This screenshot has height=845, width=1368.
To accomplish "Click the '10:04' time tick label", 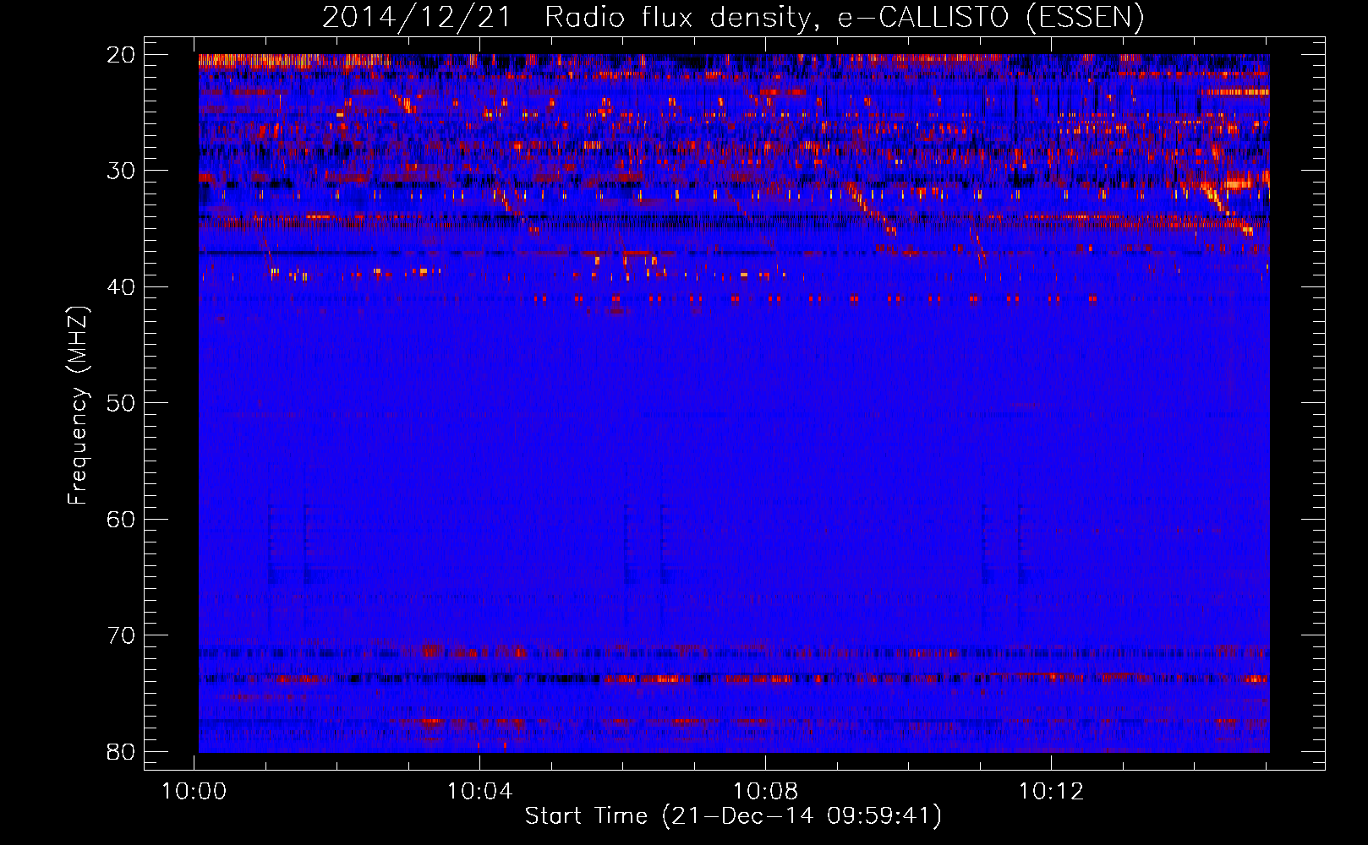I will coord(480,792).
